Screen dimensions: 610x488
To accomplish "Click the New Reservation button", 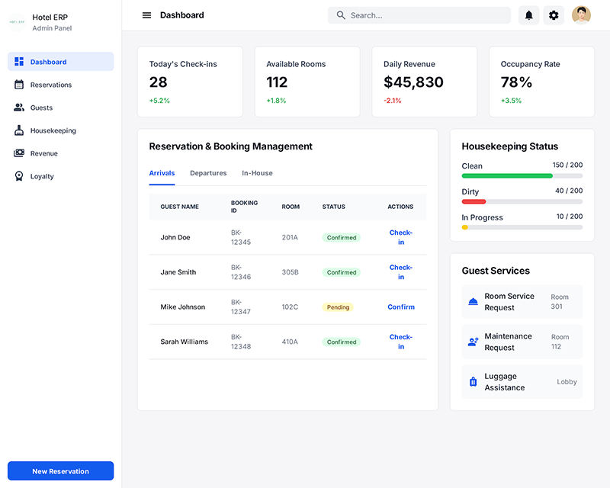I will tap(60, 470).
